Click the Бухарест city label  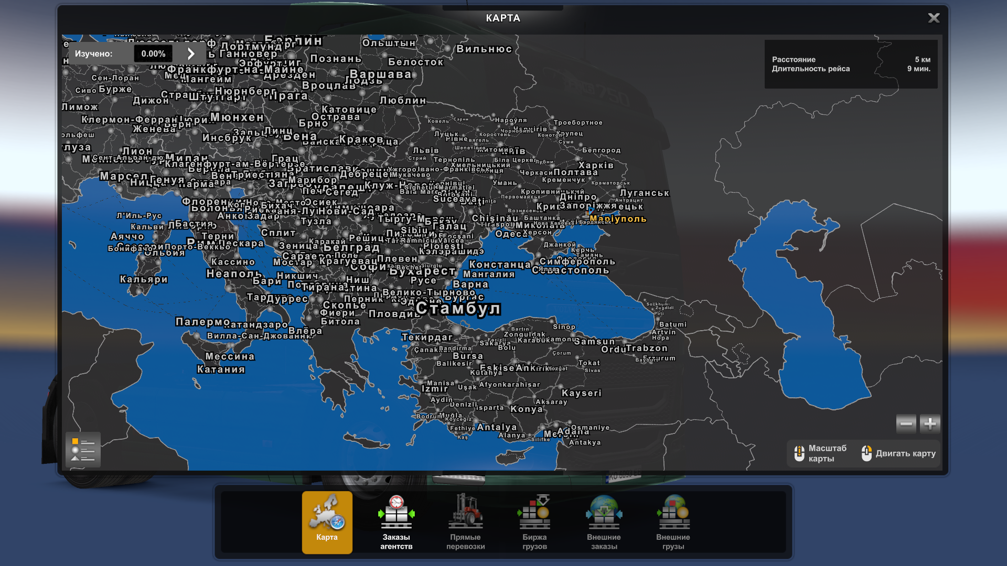point(422,271)
